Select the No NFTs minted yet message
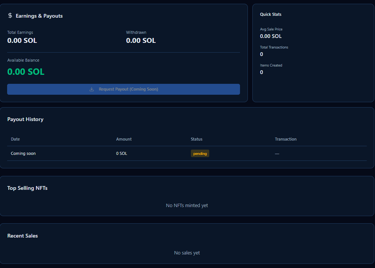Image resolution: width=375 pixels, height=268 pixels. [187, 206]
